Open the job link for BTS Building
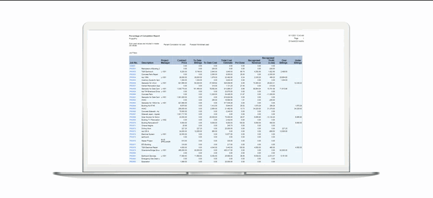Image resolution: width=433 pixels, height=198 pixels. click(133, 144)
